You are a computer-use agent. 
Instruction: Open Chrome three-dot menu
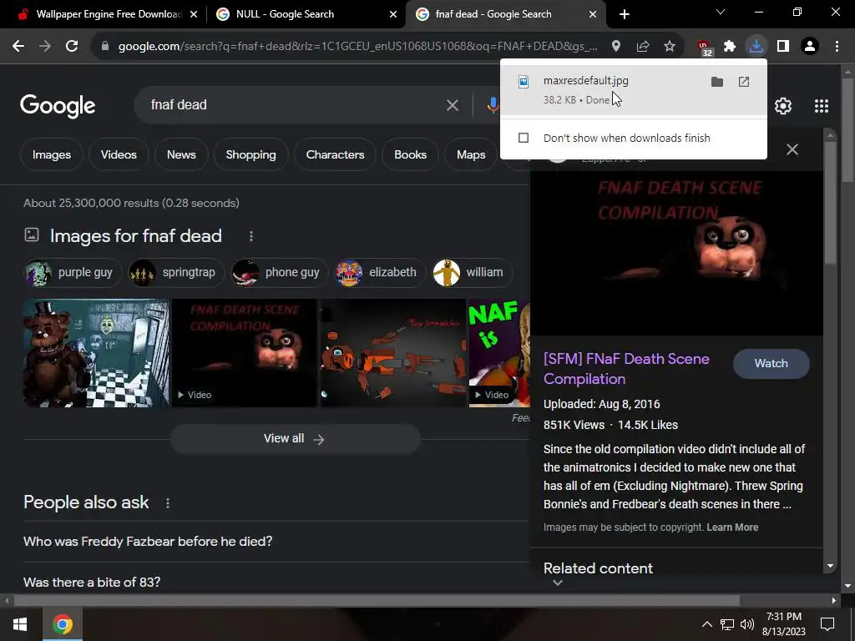[837, 47]
